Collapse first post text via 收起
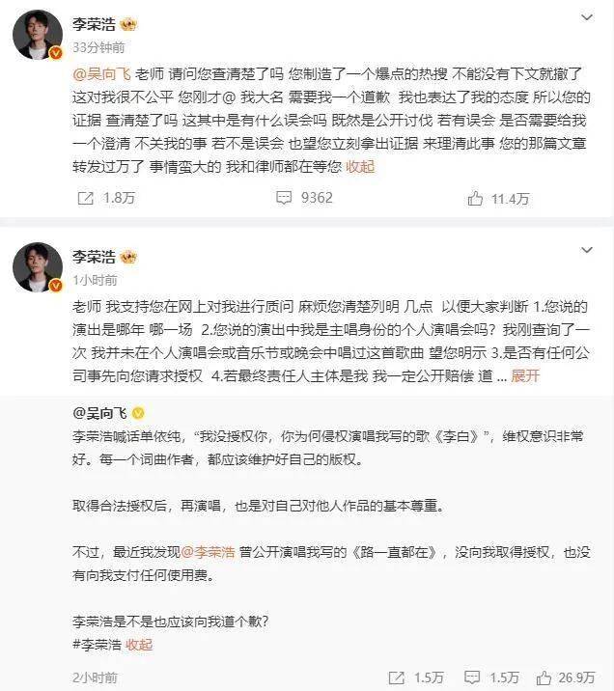This screenshot has height=691, width=614. (360, 167)
